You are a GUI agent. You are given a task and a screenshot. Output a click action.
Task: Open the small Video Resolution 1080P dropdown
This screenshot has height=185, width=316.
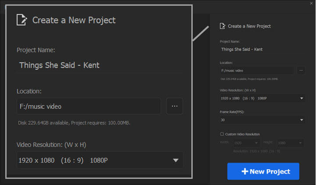pos(302,98)
